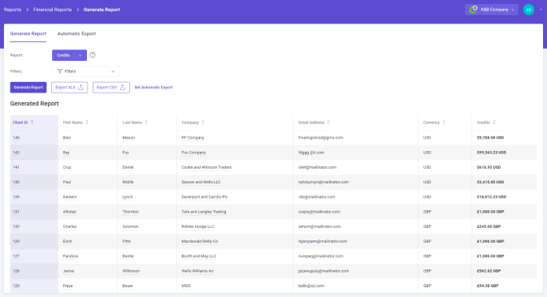Sort by Currency arrows icon
Viewport: 547px width, 297px height.
[444, 123]
